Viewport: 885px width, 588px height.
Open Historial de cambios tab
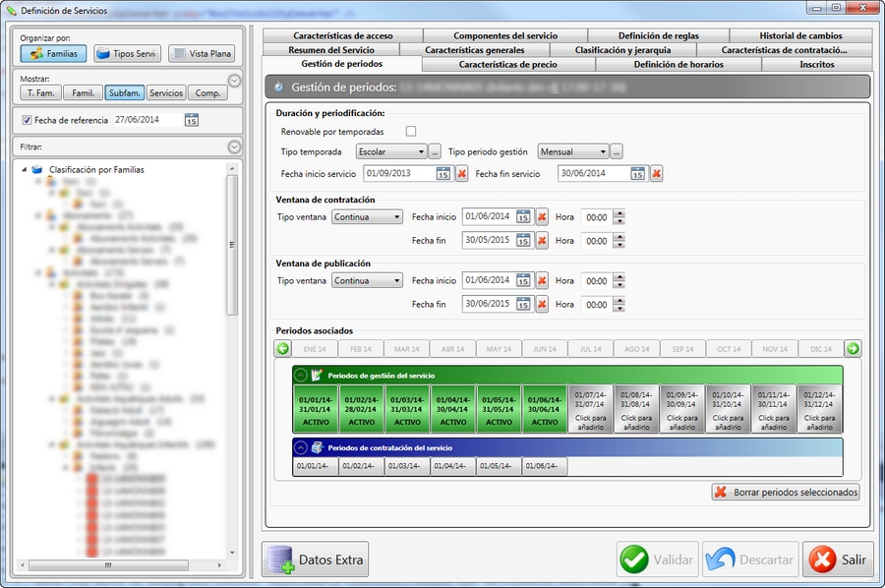pos(800,35)
